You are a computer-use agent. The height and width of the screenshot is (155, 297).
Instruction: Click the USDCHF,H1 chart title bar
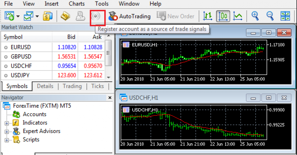tap(206, 97)
